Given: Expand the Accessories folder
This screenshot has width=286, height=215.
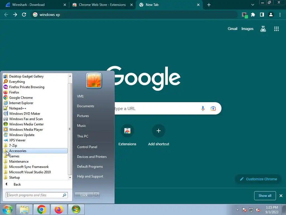Looking at the screenshot, I should 35,151.
